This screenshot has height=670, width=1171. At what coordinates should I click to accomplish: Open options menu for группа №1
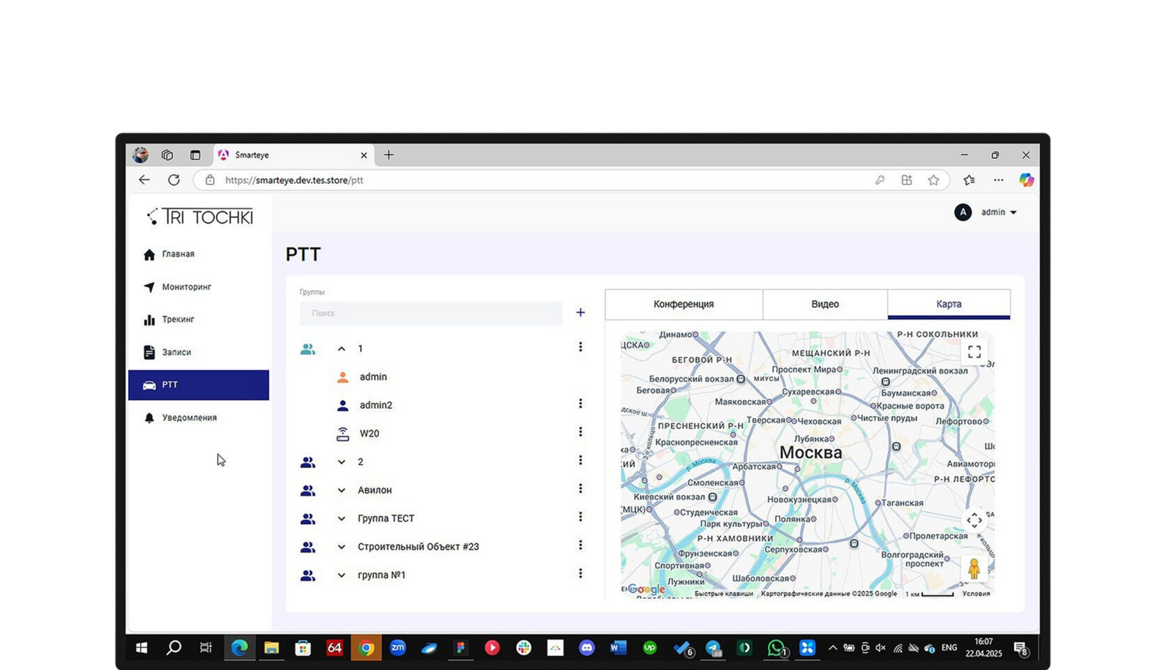(580, 573)
